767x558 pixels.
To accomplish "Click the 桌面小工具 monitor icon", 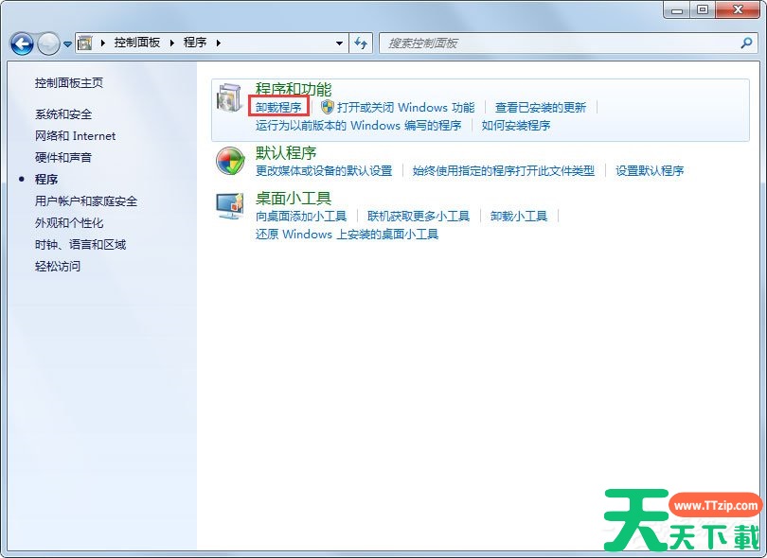I will pos(229,206).
